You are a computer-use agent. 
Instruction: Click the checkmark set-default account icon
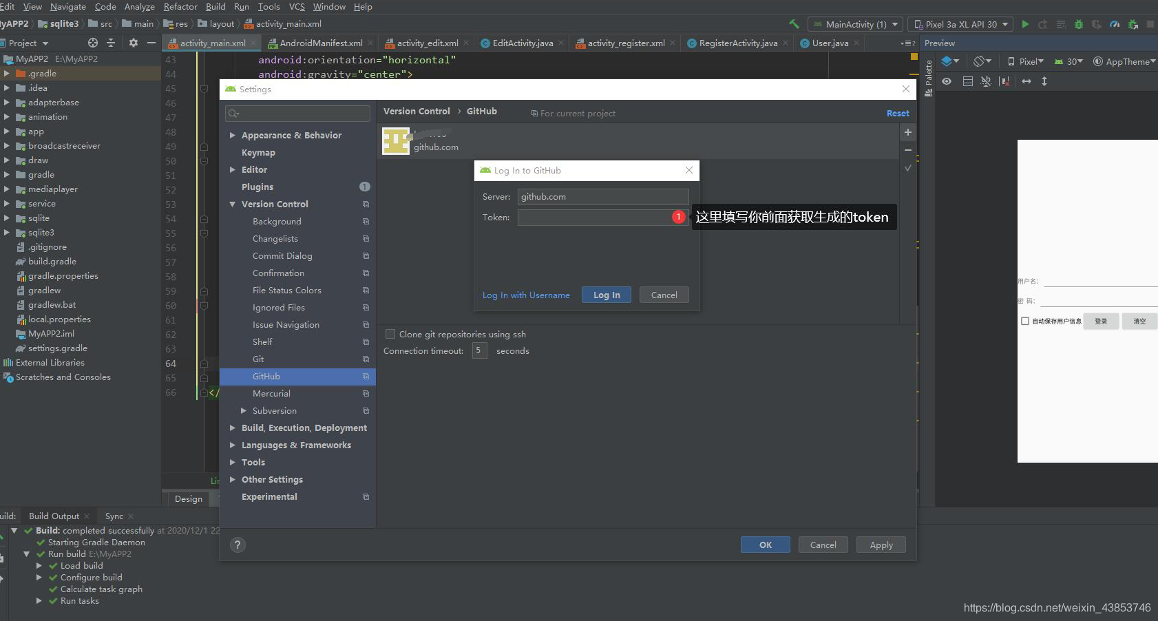(908, 168)
